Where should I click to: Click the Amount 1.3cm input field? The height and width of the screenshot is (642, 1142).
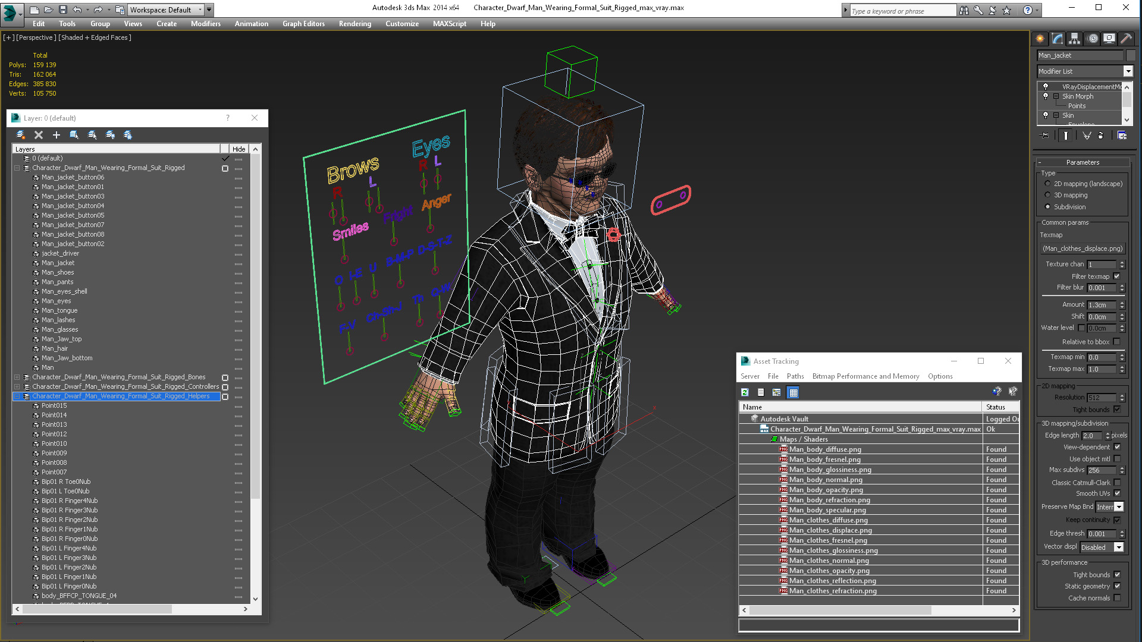coord(1102,305)
